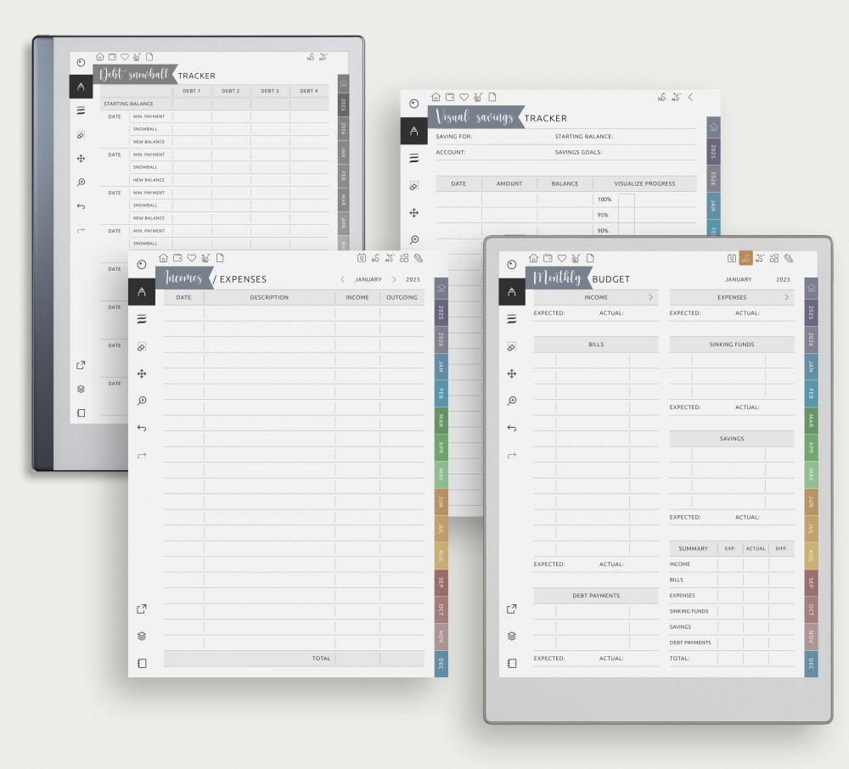Screen dimensions: 849x769
Task: Tap calendar search icon on Incomes/Expenses page
Action: point(361,258)
